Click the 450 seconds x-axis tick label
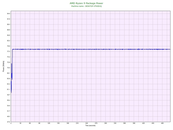Image resolution: width=173 pixels, height=130 pixels. click(153, 123)
